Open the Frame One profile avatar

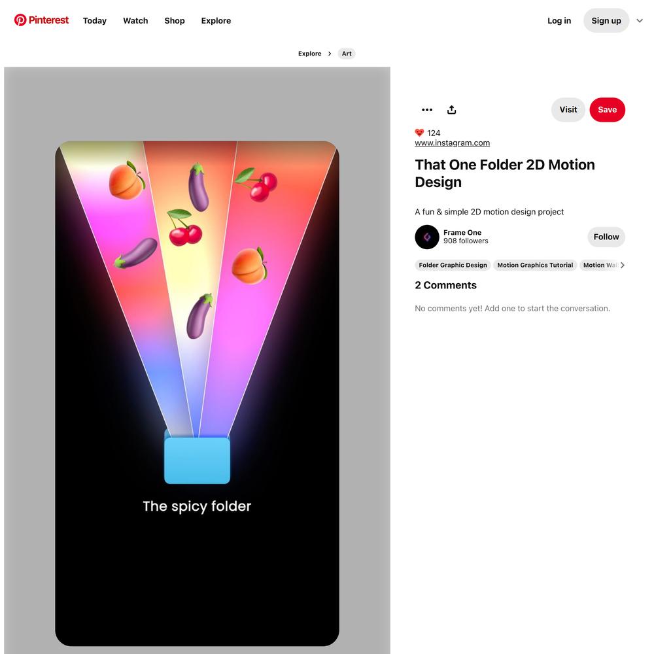[x=426, y=237]
